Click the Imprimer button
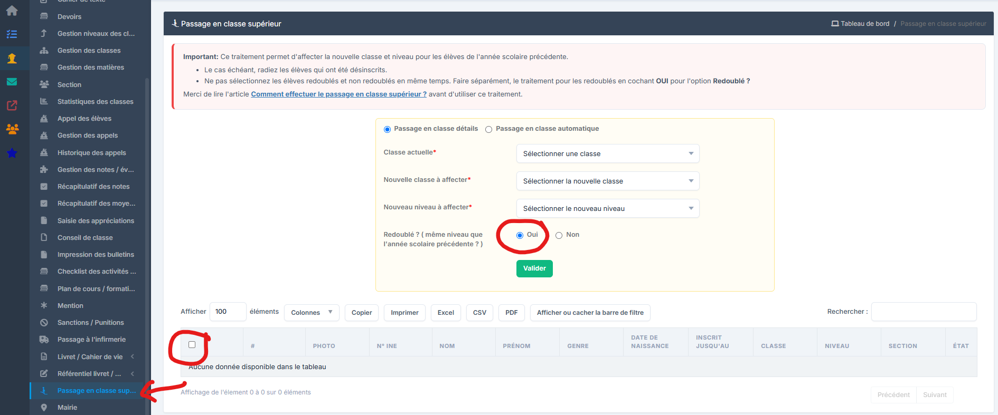Viewport: 998px width, 415px height. (404, 312)
